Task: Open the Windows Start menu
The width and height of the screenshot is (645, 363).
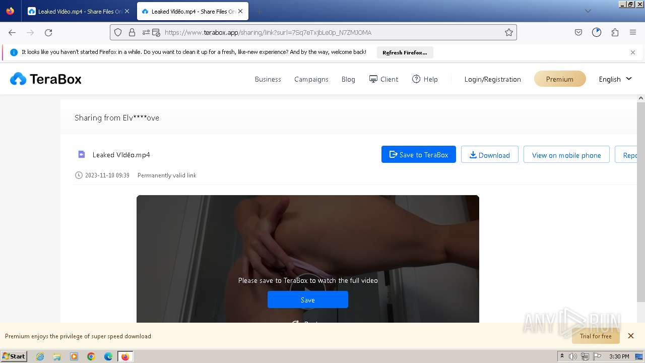Action: pyautogui.click(x=14, y=356)
